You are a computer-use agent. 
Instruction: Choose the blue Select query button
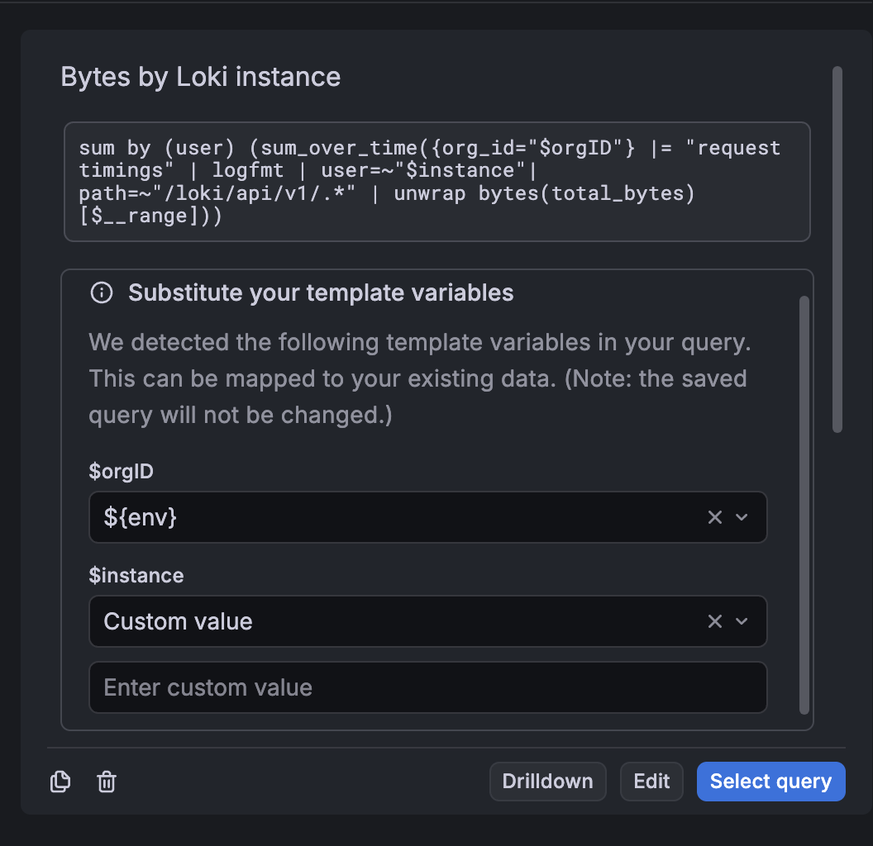click(x=770, y=782)
